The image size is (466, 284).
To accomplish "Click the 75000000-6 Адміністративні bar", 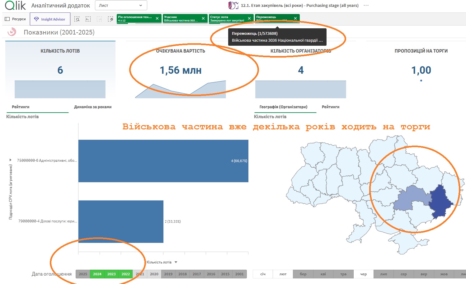I will coord(163,161).
